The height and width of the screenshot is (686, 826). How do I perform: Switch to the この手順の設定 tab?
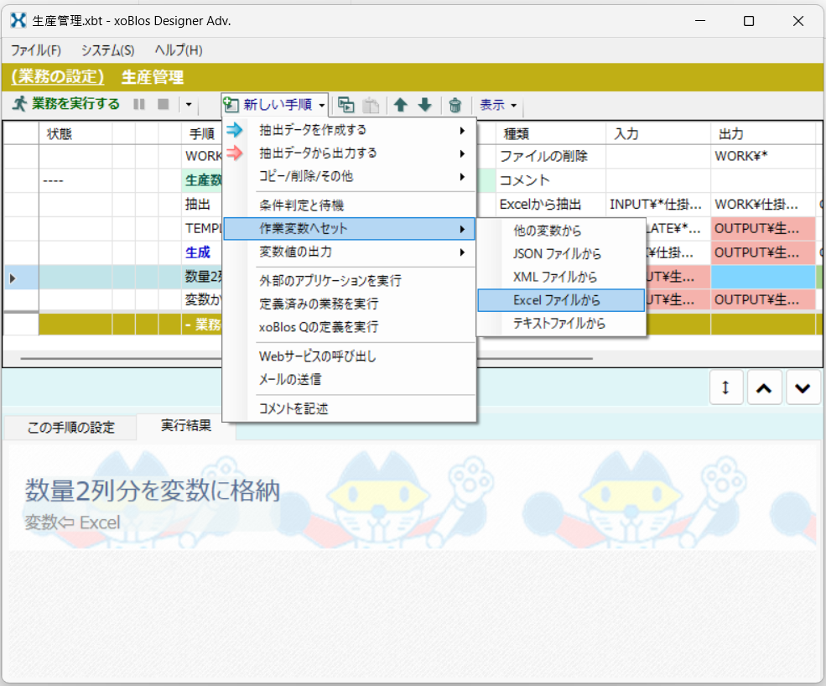pyautogui.click(x=70, y=428)
